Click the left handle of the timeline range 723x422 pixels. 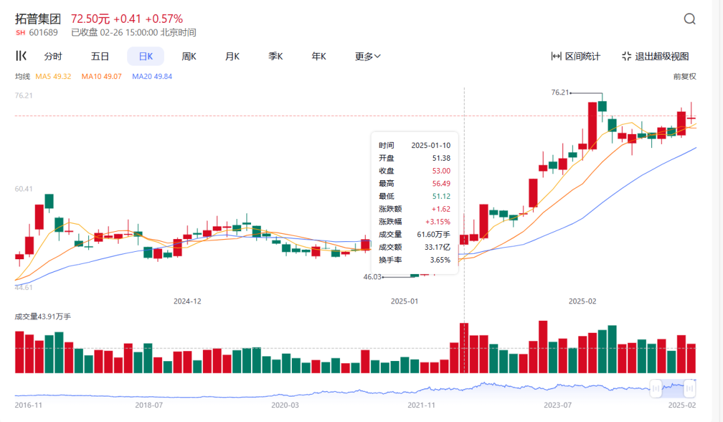click(656, 386)
